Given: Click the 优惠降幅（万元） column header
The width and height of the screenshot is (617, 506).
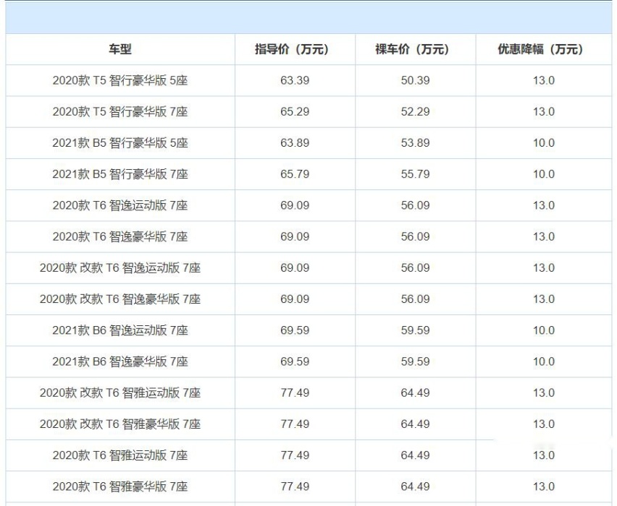Looking at the screenshot, I should click(x=541, y=49).
